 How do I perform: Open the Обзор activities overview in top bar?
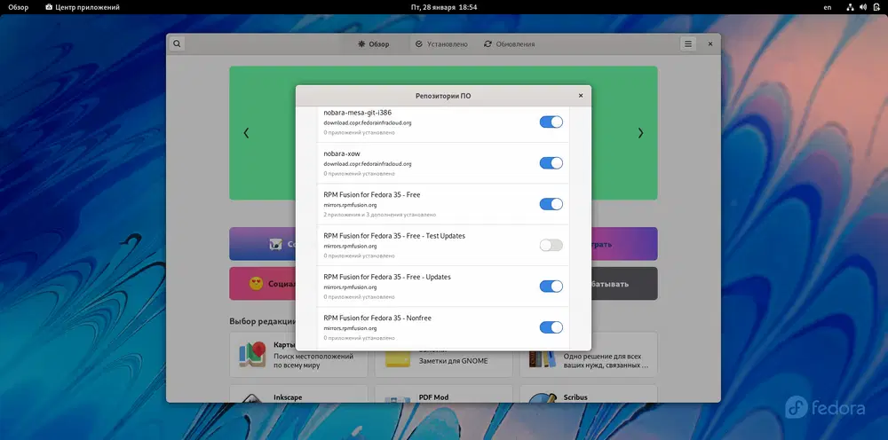pyautogui.click(x=18, y=7)
